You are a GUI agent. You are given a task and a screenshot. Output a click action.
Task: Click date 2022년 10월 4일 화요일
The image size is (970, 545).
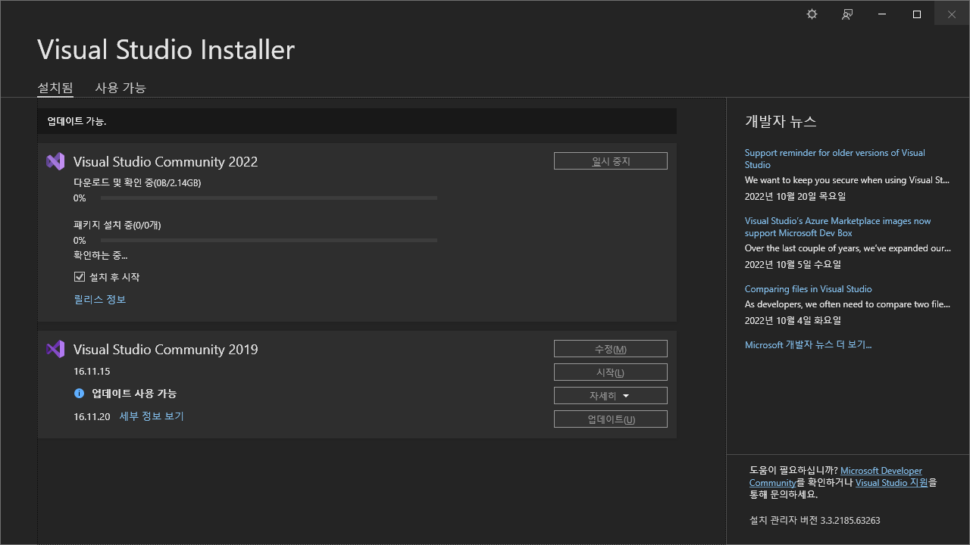793,321
